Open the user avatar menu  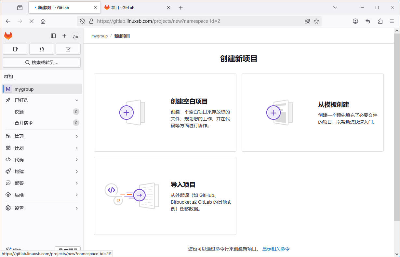[75, 36]
